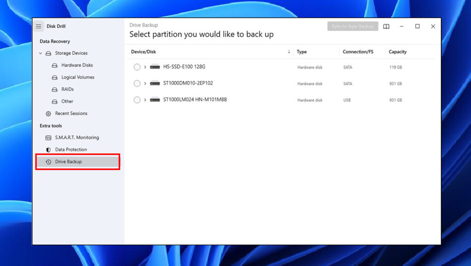Screen dimensions: 471x266
Task: Open Logical Volumes via its sidebar icon
Action: pos(55,77)
